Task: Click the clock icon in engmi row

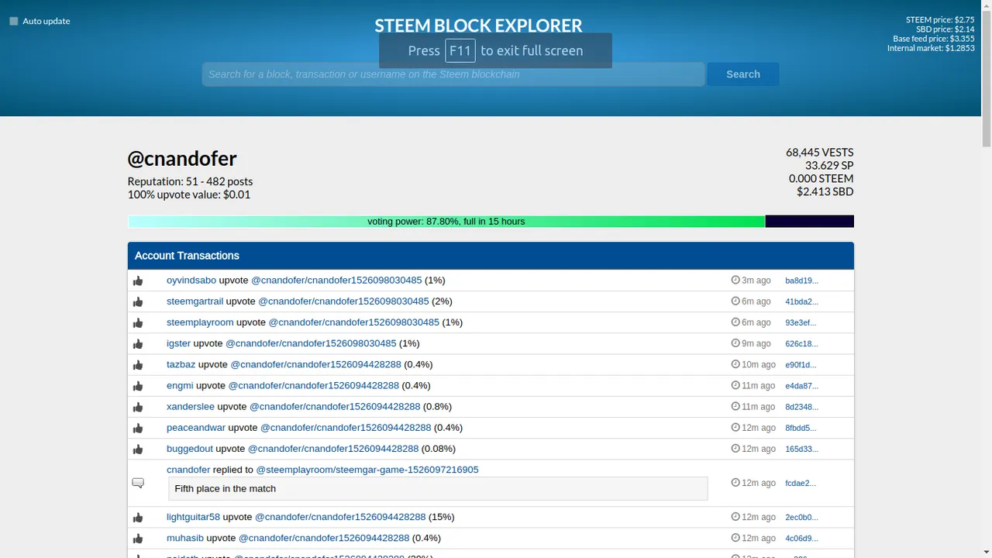Action: point(735,385)
